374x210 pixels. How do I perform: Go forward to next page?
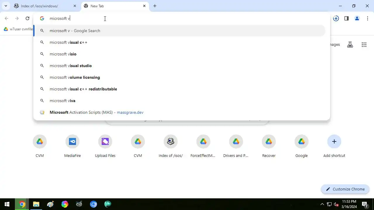pos(17,18)
